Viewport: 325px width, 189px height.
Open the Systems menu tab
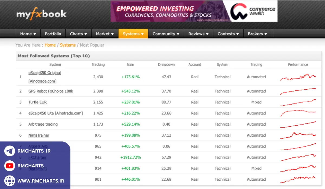[x=133, y=34]
